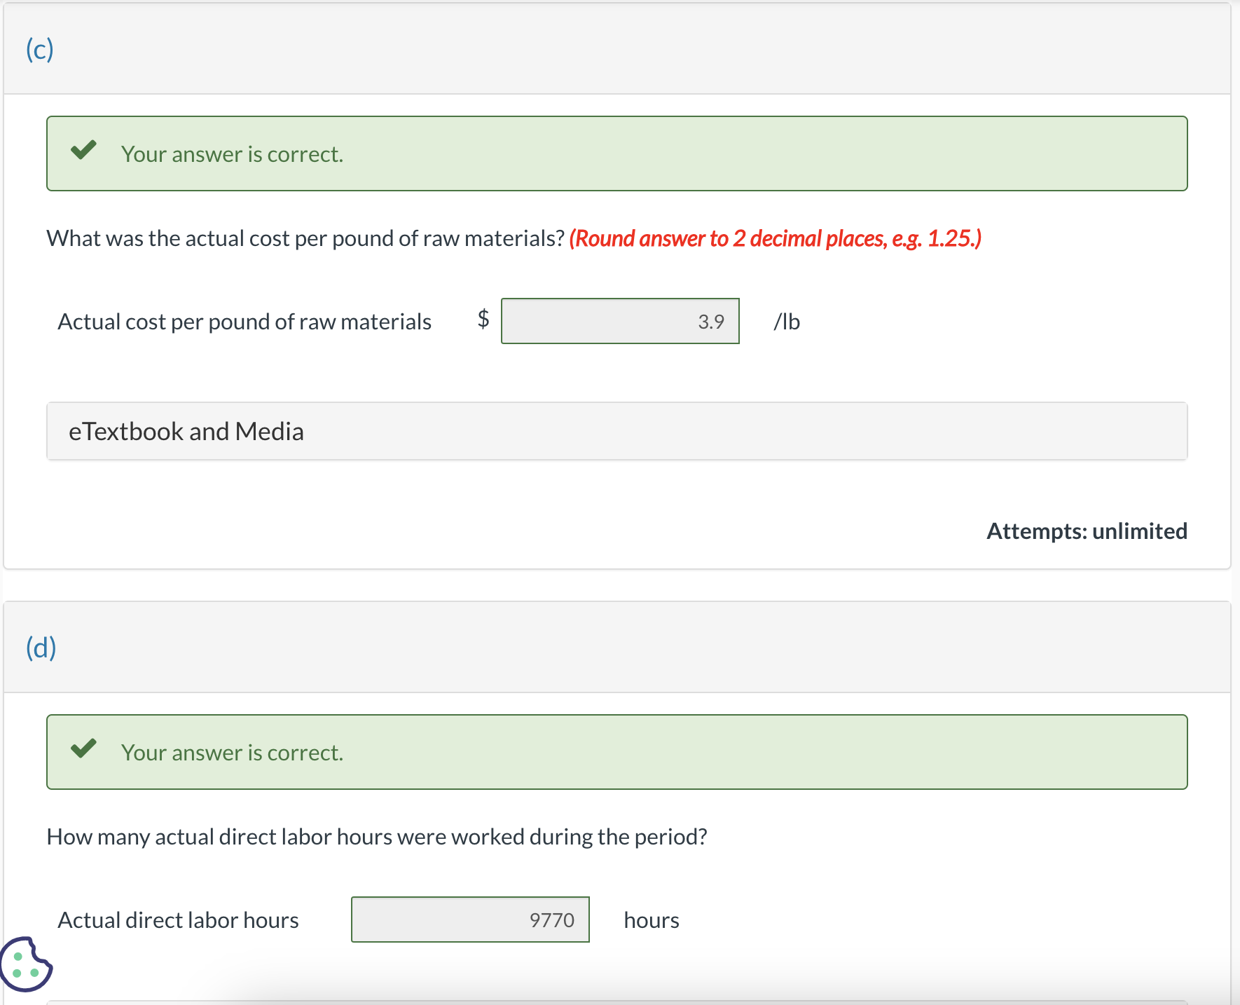This screenshot has height=1005, width=1240.
Task: Click the '/lb' unit label
Action: 787,322
